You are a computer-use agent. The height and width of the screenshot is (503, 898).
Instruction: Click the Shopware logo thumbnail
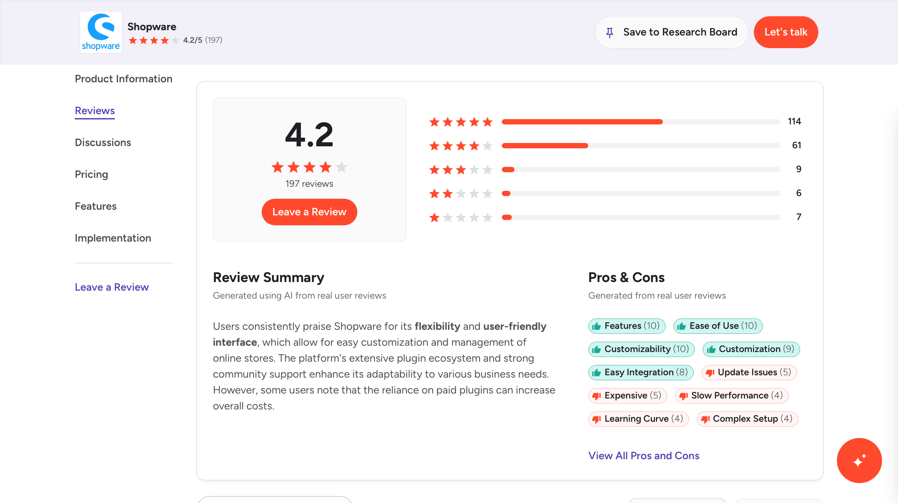tap(101, 32)
